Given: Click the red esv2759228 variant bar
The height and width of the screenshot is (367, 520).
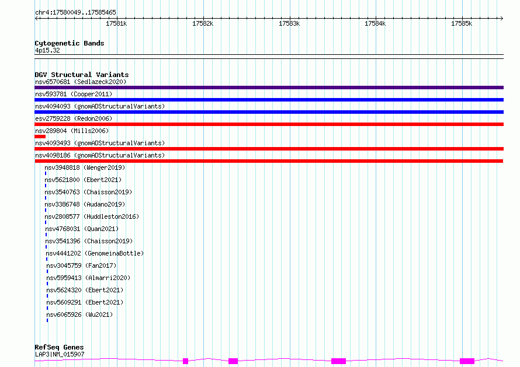Looking at the screenshot, I should pyautogui.click(x=269, y=124).
